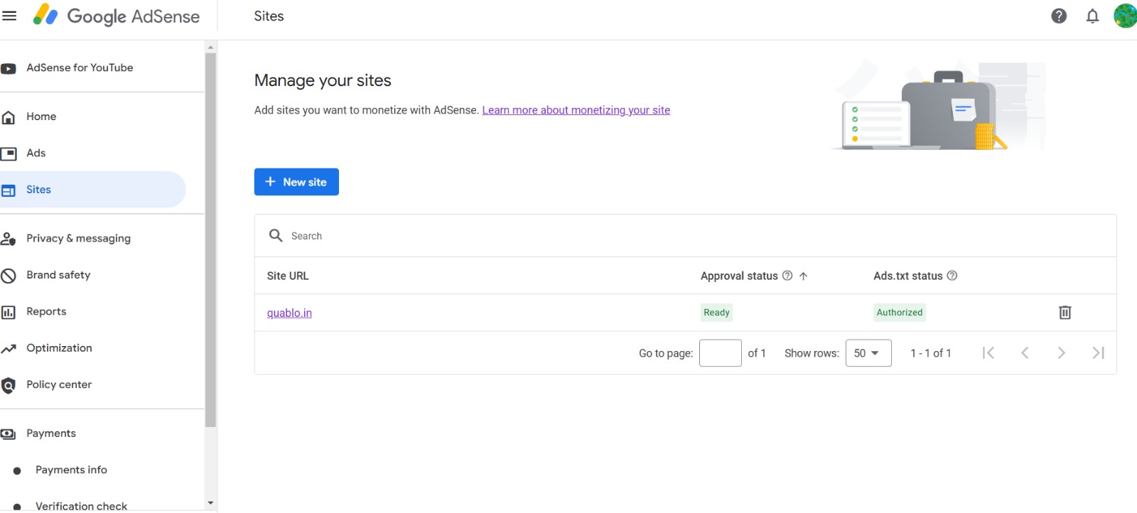1137x513 pixels.
Task: Delete quablo.in with the trash icon
Action: point(1065,312)
